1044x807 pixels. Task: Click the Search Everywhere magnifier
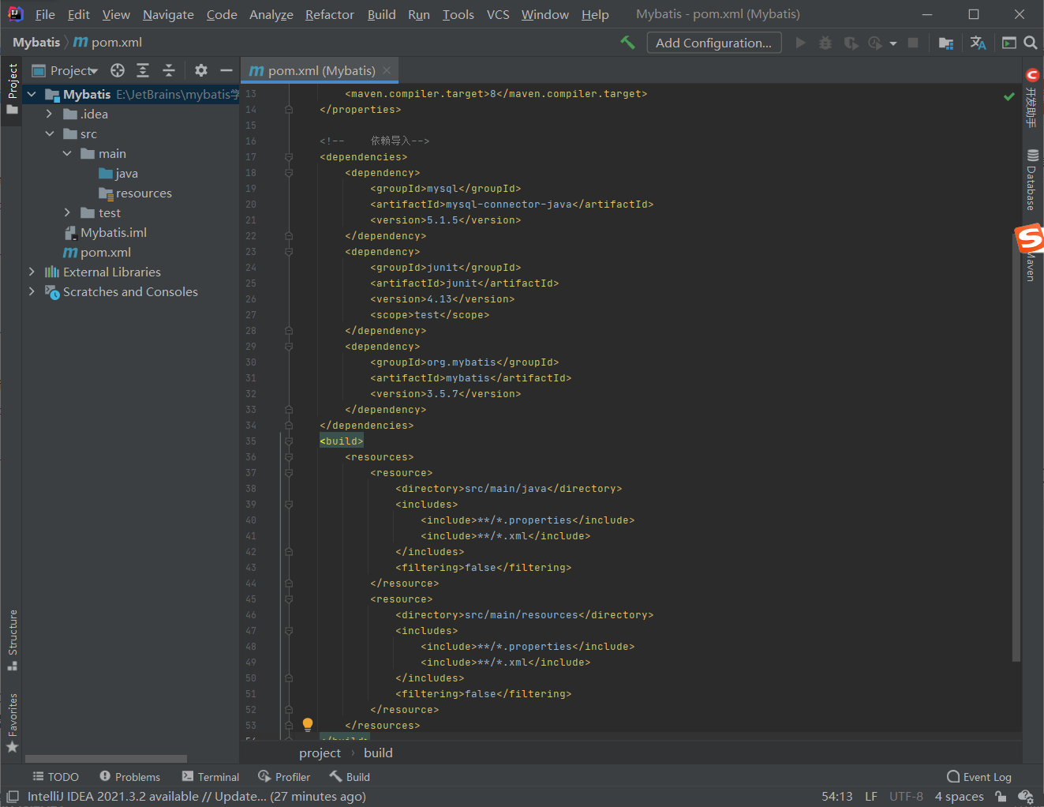tap(1031, 43)
